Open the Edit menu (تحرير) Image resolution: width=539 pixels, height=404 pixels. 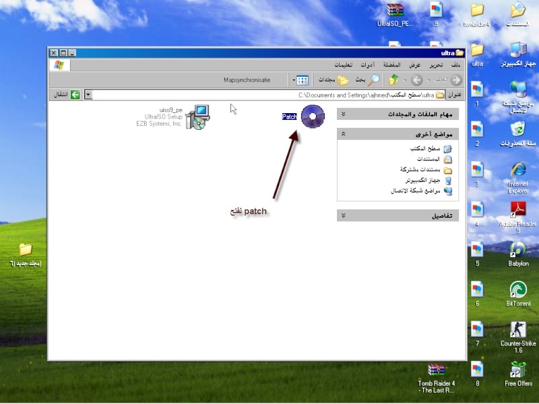(436, 65)
